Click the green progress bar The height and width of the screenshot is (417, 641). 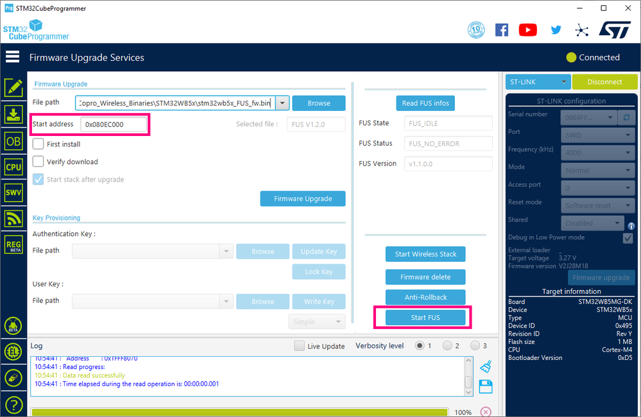(239, 412)
